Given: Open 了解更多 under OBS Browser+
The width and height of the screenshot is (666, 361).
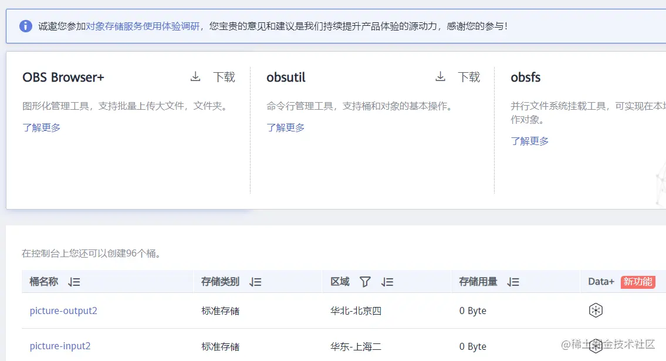Looking at the screenshot, I should [x=41, y=127].
